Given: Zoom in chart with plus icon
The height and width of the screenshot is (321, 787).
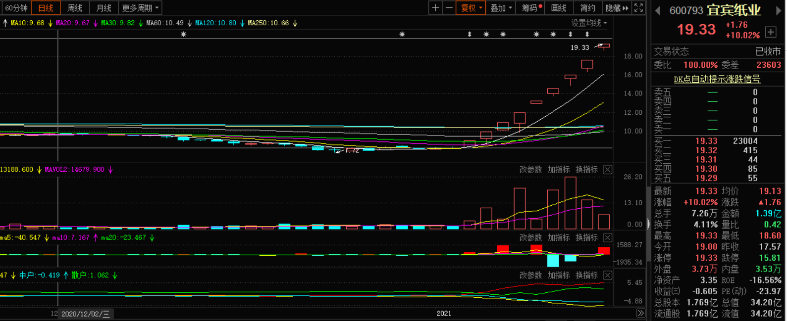Looking at the screenshot, I should tap(435, 8).
